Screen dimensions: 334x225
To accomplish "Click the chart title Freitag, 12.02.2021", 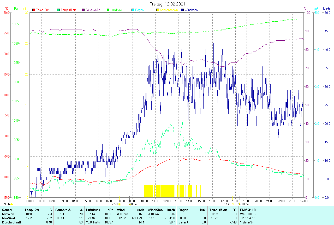I will click(168, 4).
